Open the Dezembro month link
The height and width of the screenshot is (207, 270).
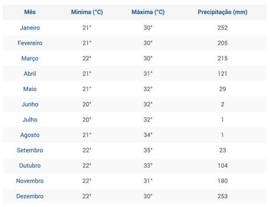pos(30,196)
